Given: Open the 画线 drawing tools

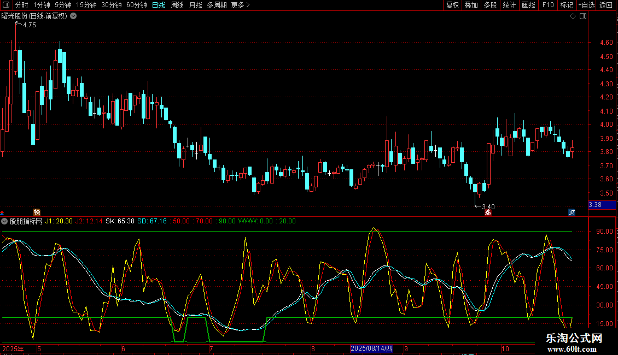Looking at the screenshot, I should (x=528, y=5).
